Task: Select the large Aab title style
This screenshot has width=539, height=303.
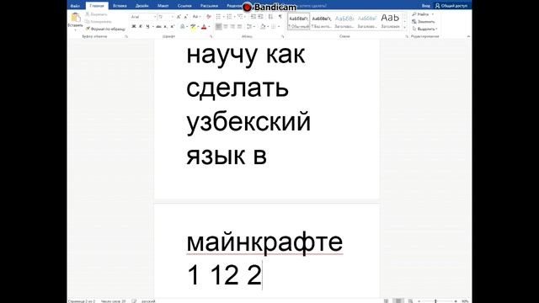Action: 390,21
